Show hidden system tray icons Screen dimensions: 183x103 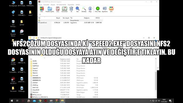pos(151,101)
